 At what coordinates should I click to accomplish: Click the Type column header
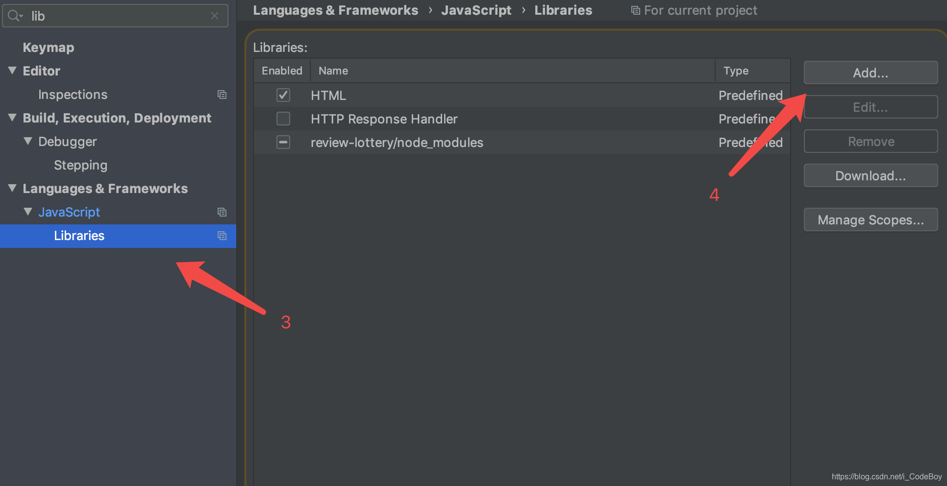coord(752,71)
